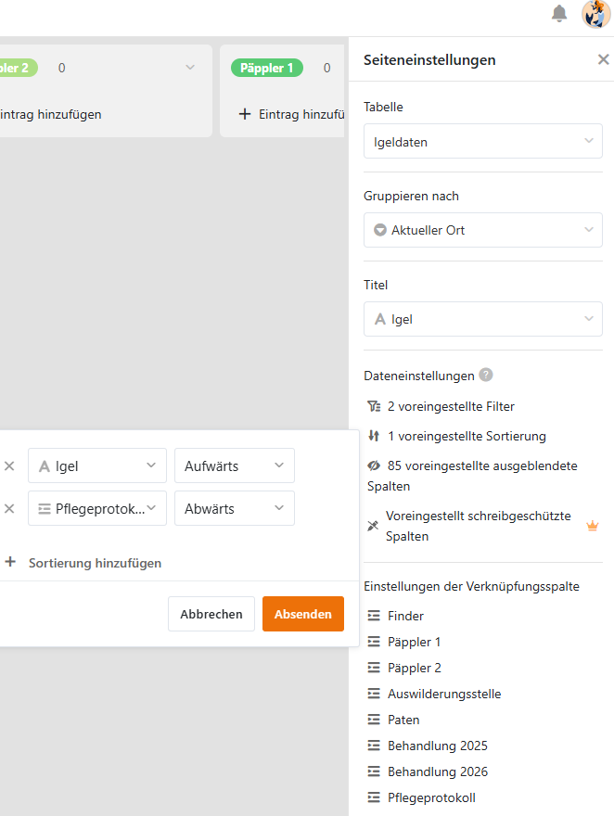This screenshot has width=614, height=816.
Task: Click the help icon beside Dateneinstellungen
Action: [x=486, y=376]
